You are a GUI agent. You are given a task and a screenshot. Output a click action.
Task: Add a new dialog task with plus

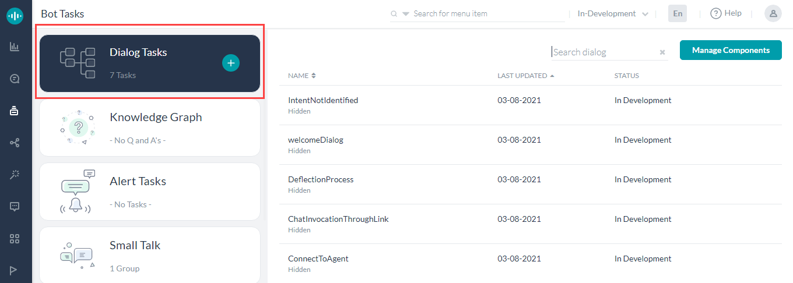click(231, 63)
